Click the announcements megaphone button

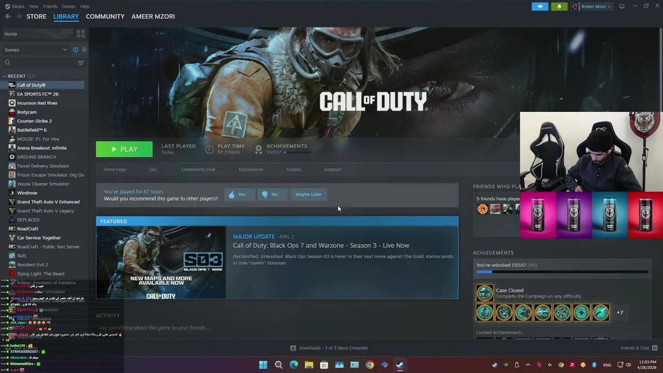click(540, 6)
